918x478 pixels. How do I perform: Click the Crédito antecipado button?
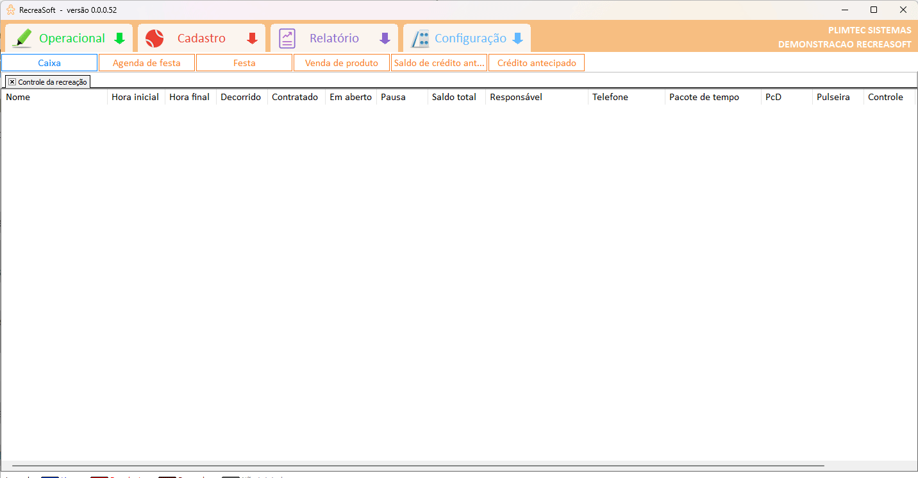pyautogui.click(x=537, y=63)
